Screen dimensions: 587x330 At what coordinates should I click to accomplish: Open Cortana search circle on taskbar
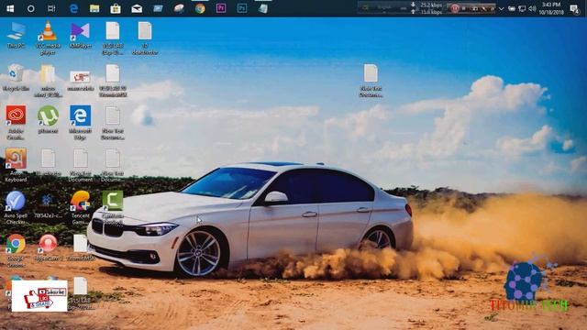(30, 8)
